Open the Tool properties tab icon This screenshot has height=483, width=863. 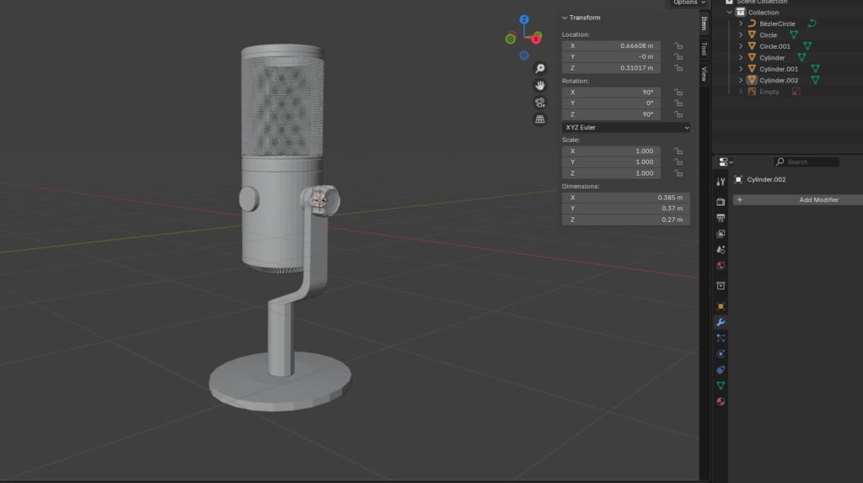pyautogui.click(x=721, y=182)
